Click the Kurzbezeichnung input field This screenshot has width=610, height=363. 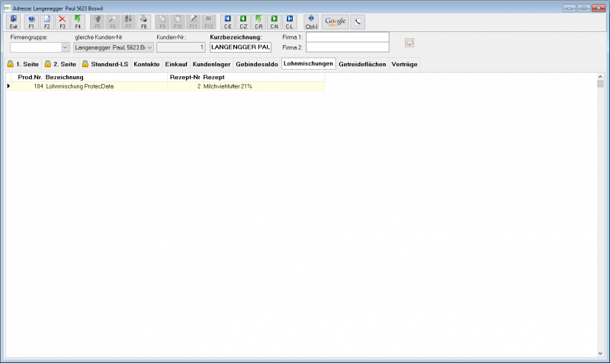(240, 47)
